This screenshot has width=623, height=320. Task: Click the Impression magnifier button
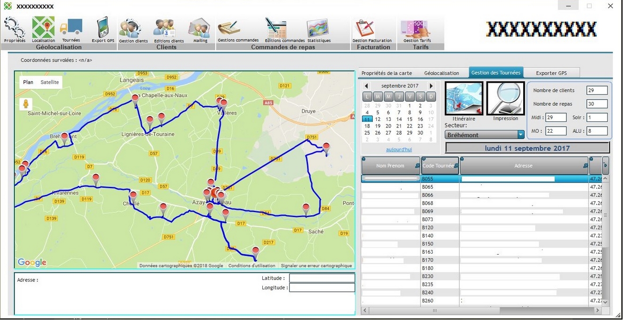(505, 98)
